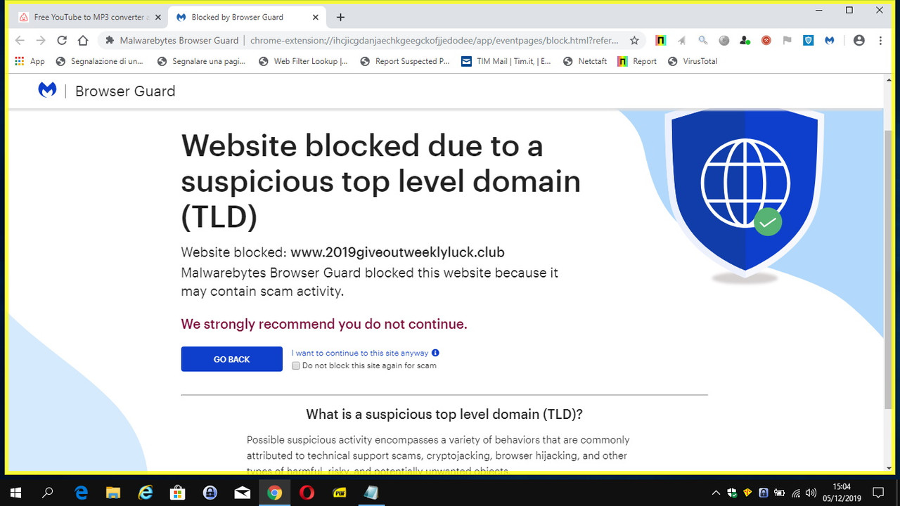Launch Microsoft Edge from the taskbar
This screenshot has width=900, height=506.
81,492
